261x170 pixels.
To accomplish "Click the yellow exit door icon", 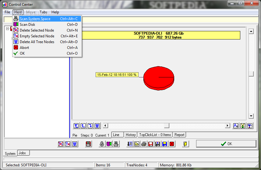I will 185,144.
